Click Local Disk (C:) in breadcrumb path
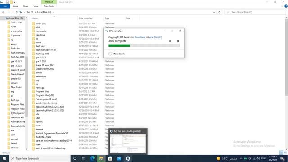 [44, 12]
